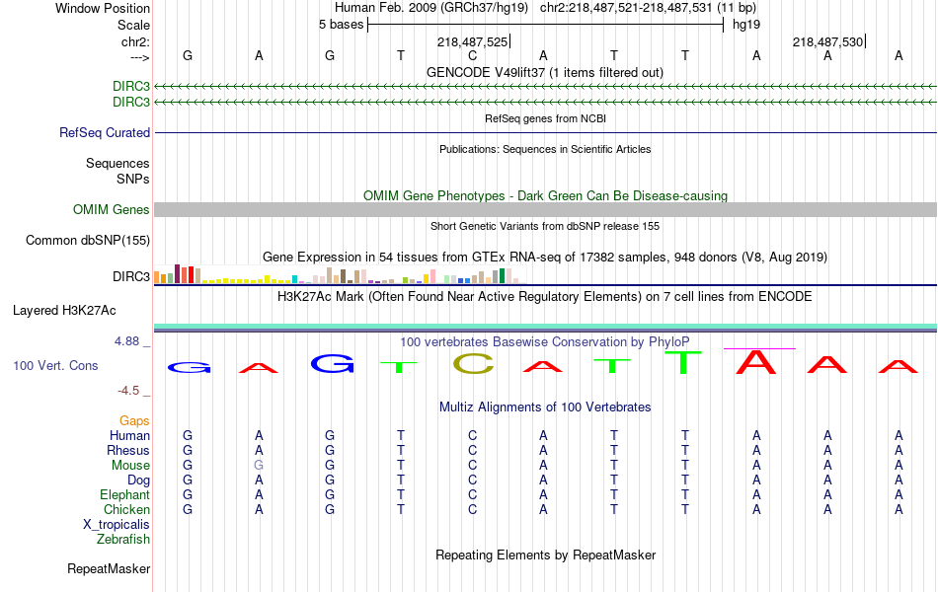
Task: Click the hg19 assembly text by scale bar
Action: point(746,25)
